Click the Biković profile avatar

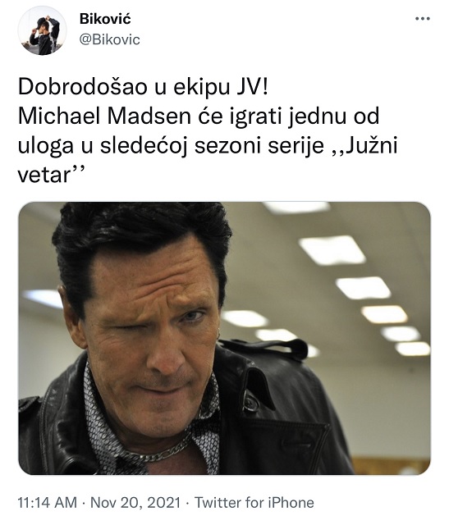tap(42, 30)
